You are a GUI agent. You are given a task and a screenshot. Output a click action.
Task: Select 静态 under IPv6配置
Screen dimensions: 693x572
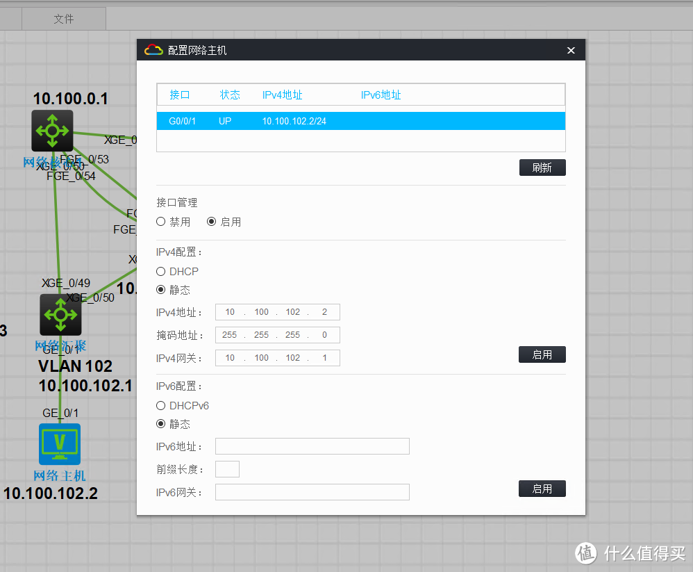(x=160, y=424)
